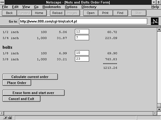Image resolution: width=161 pixels, height=120 pixels.
Task: Submit with the Place Order button
Action: tap(17, 83)
